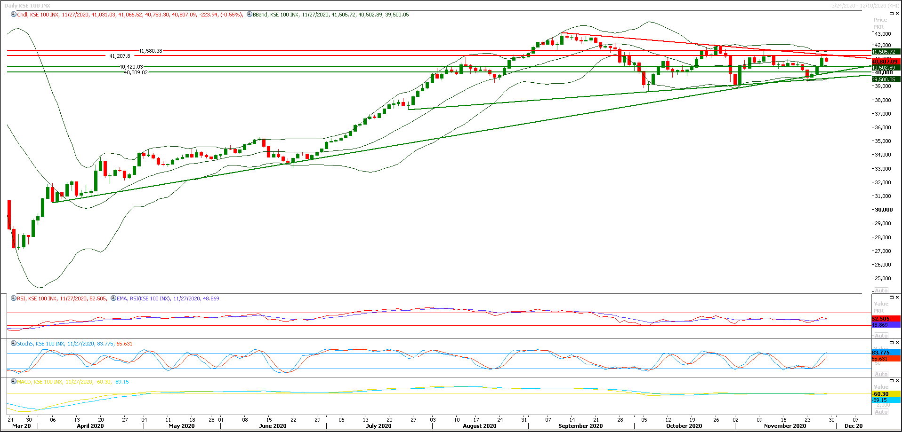Click the clock icon beside the EMA label
Viewport: 902px width, 432px height.
point(113,298)
